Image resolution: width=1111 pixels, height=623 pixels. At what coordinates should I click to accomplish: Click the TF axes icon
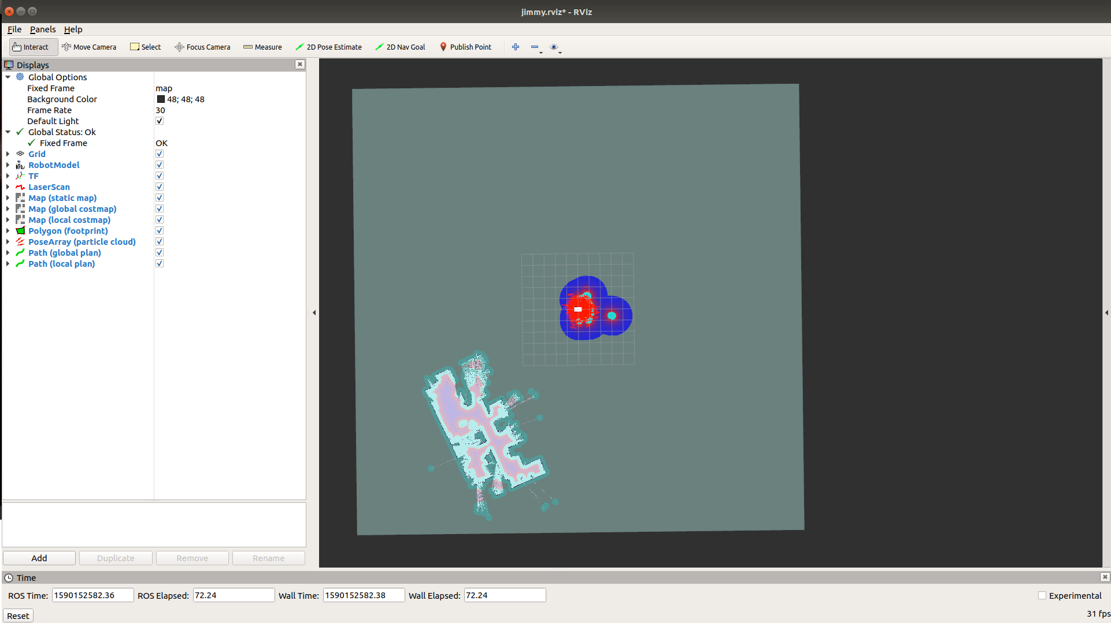20,176
